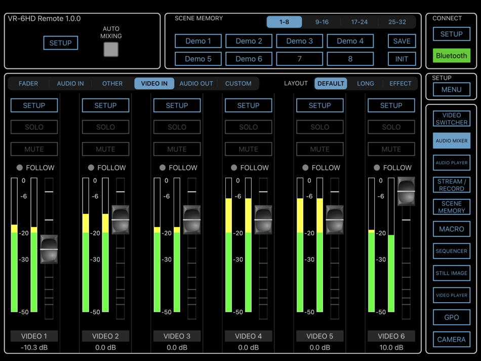Viewport: 481px width, 361px height.
Task: Toggle the AUTO MIXING button
Action: click(111, 49)
